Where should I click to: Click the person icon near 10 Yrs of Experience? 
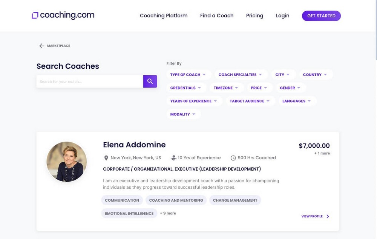pos(173,157)
